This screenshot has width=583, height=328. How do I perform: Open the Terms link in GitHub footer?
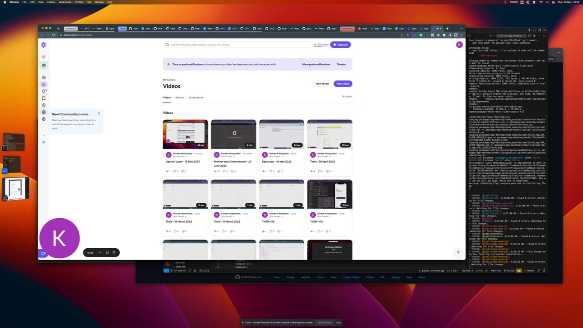point(276,277)
